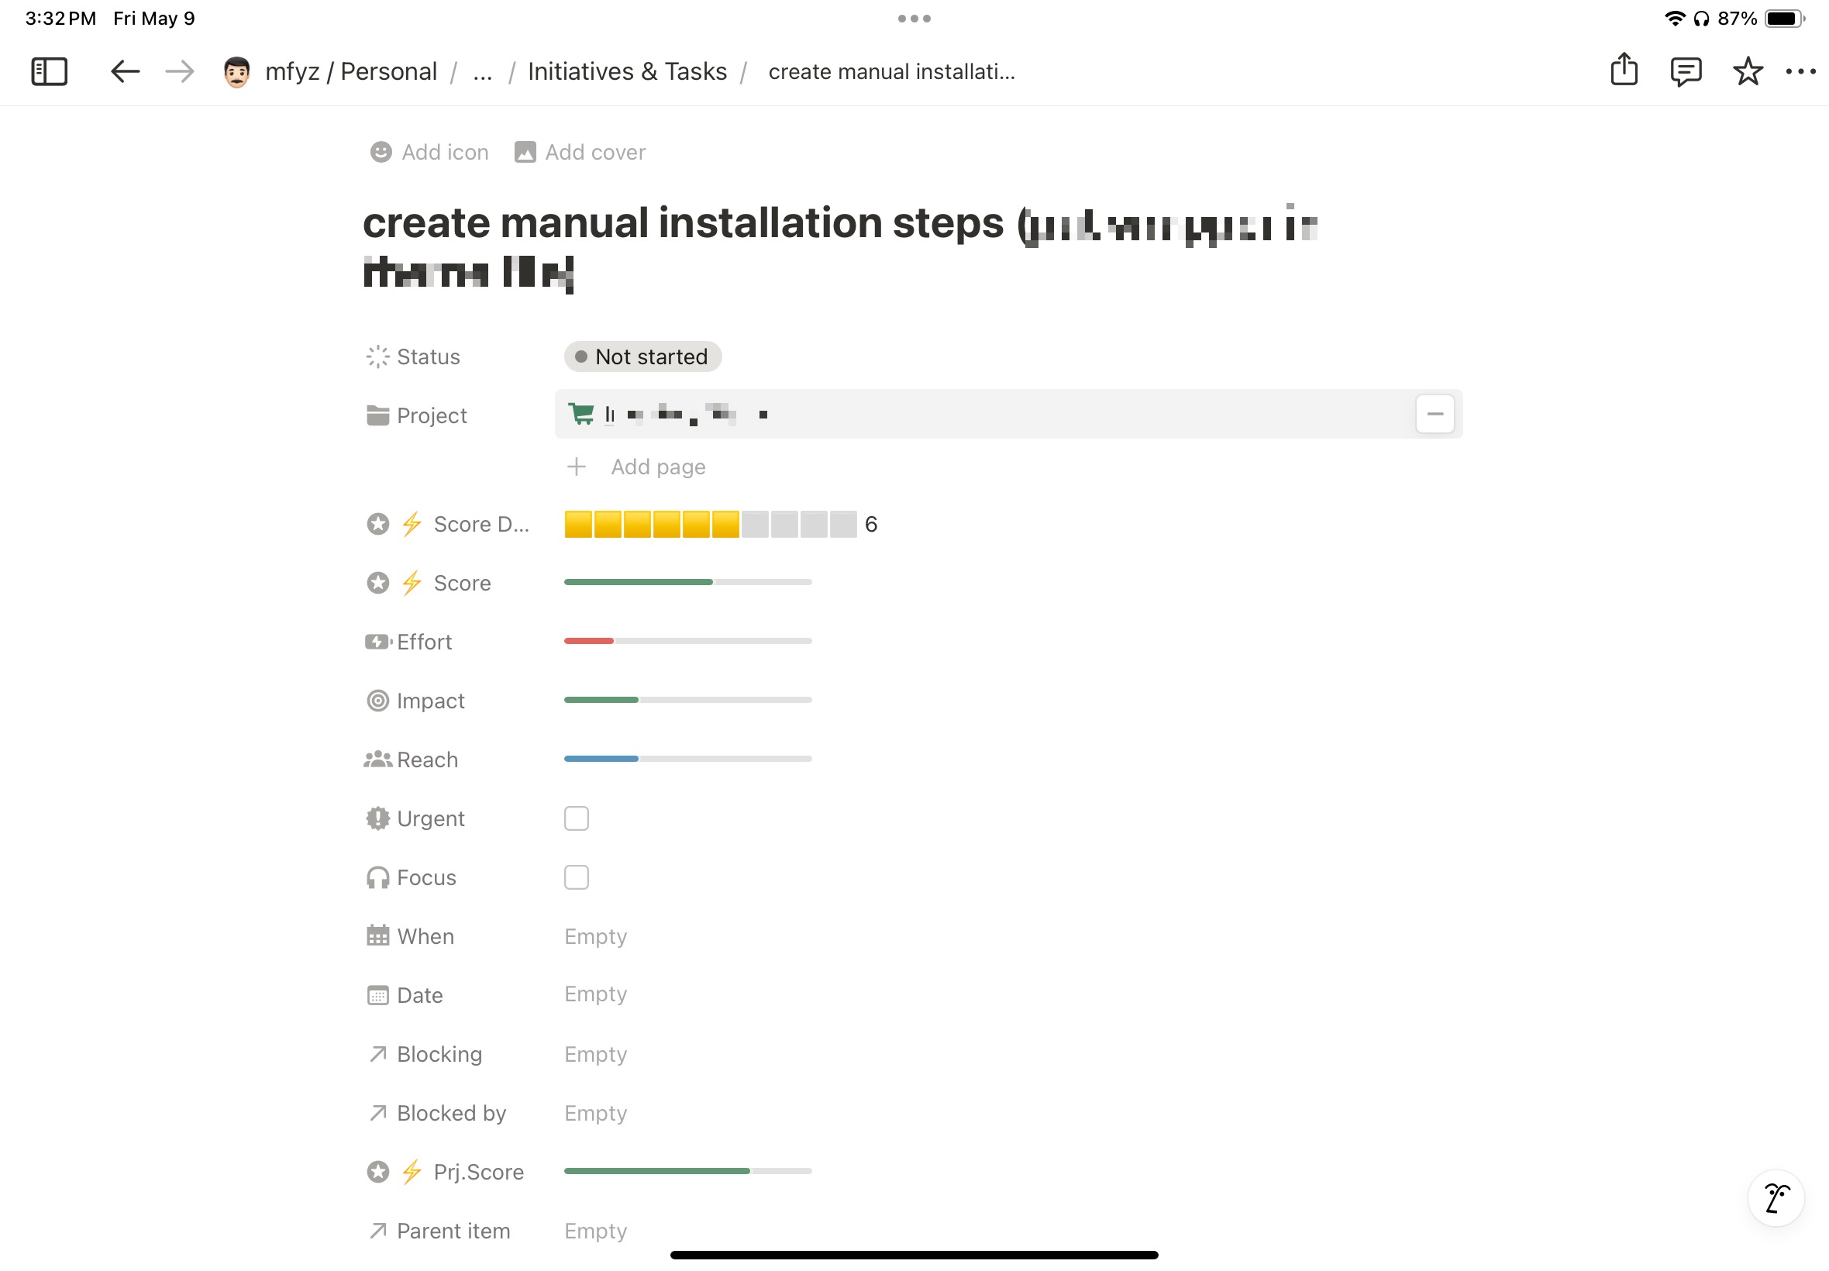1829x1271 pixels.
Task: Open the comments panel
Action: (1686, 71)
